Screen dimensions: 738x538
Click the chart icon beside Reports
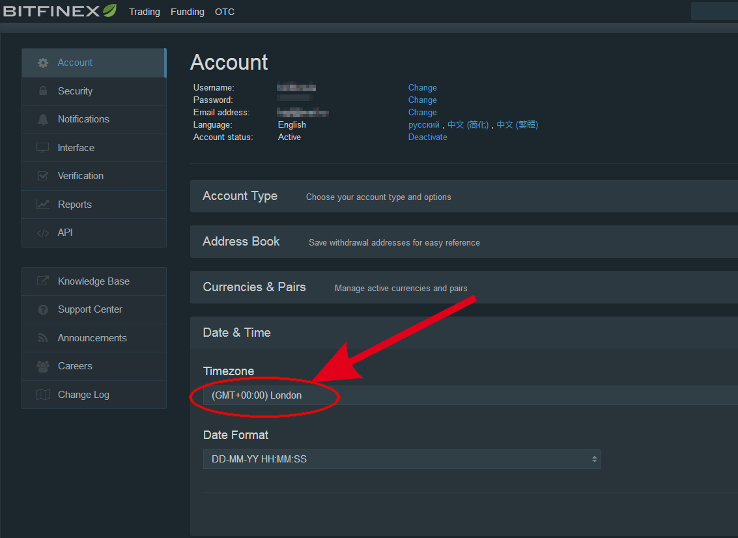[43, 205]
